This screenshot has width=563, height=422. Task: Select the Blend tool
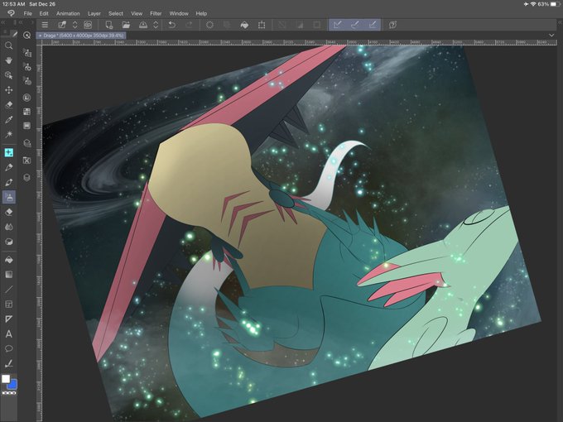[8, 227]
